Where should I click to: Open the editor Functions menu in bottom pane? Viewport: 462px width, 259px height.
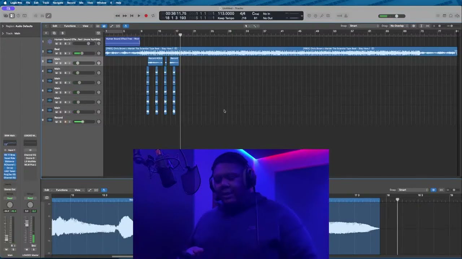(x=62, y=190)
